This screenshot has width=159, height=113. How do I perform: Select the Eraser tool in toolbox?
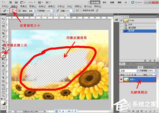click(x=3, y=55)
